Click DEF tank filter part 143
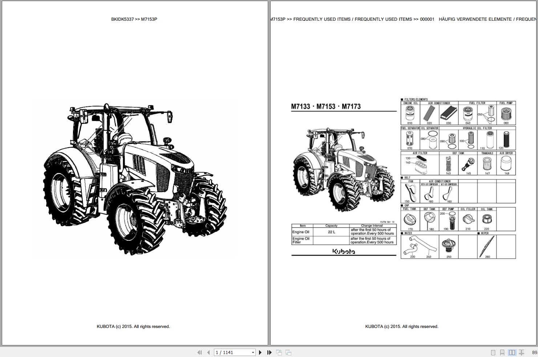 pos(449,165)
